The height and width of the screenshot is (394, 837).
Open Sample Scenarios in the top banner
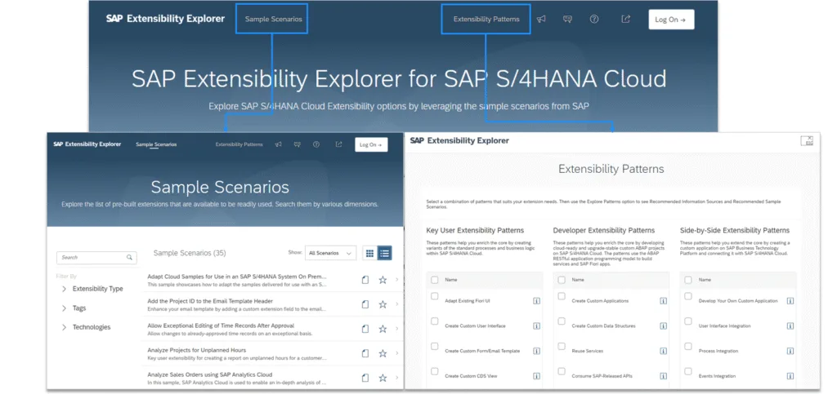pos(273,19)
